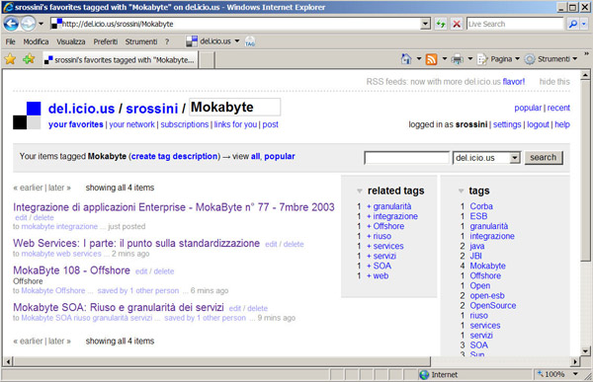Screen dimensions: 593x382
Task: Open the recent pages dropdown arrow
Action: click(x=41, y=24)
